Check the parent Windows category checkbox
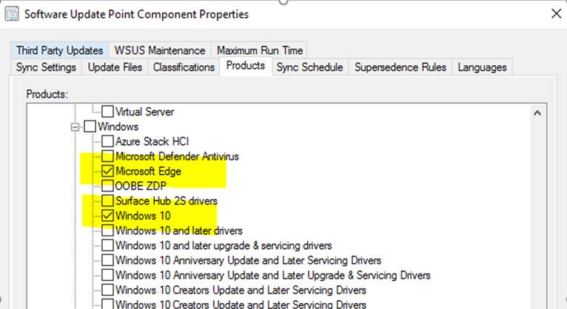567x309 pixels. tap(90, 127)
